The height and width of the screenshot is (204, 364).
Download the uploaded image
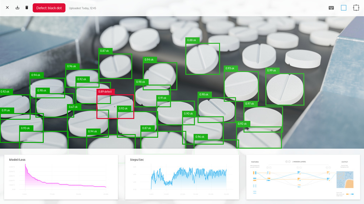[x=17, y=8]
